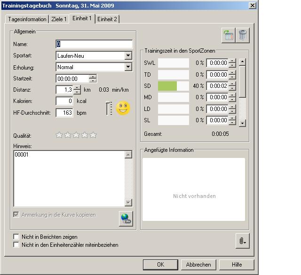Set quality rating to five stars
This screenshot has height=275, width=301.
pos(93,135)
